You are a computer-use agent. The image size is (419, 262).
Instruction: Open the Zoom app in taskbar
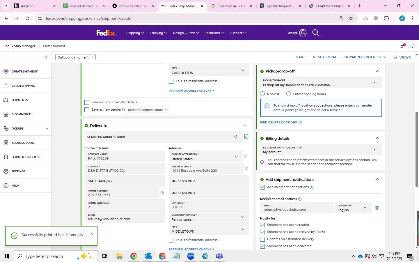(191, 256)
